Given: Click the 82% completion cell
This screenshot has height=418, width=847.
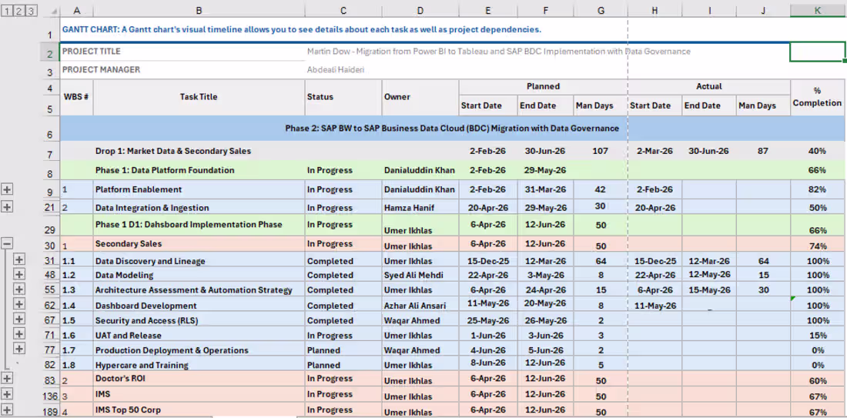Looking at the screenshot, I should click(x=818, y=189).
